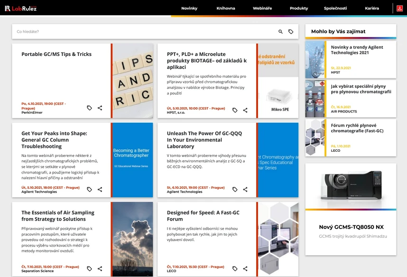Click the Tips and Tricks letter tiles thumbnail
The image size is (407, 277).
pyautogui.click(x=133, y=81)
